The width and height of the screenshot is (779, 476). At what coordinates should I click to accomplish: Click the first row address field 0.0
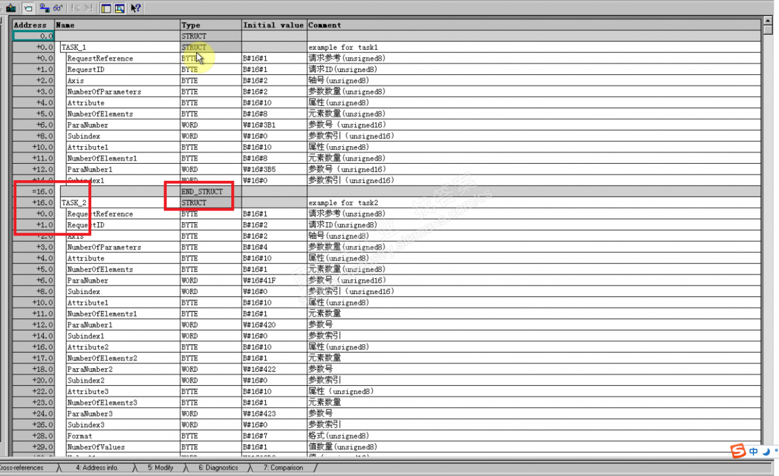pos(33,37)
